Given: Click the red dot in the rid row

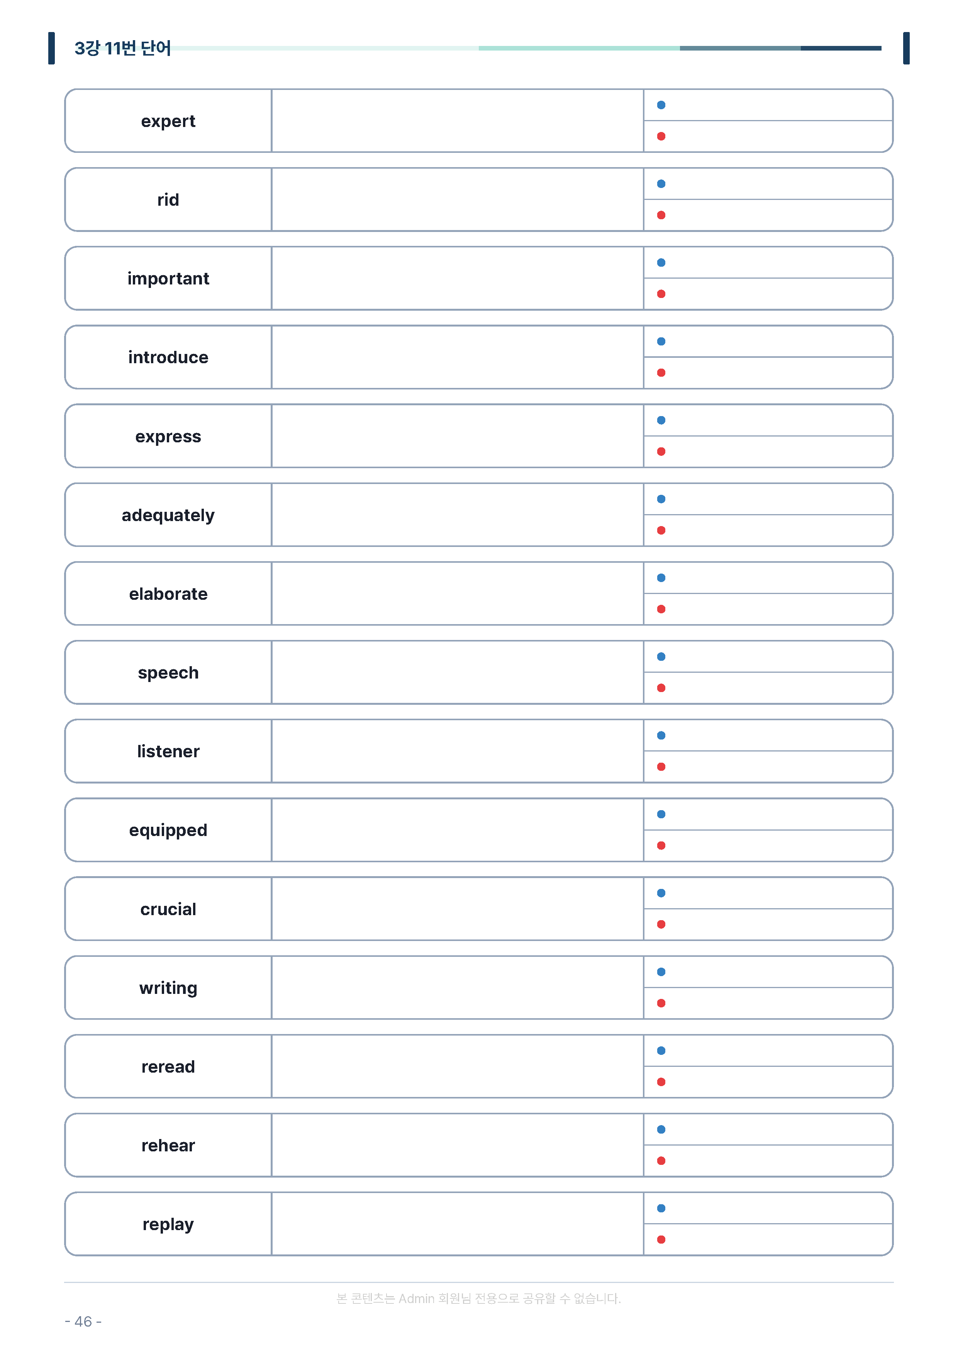Looking at the screenshot, I should point(661,215).
